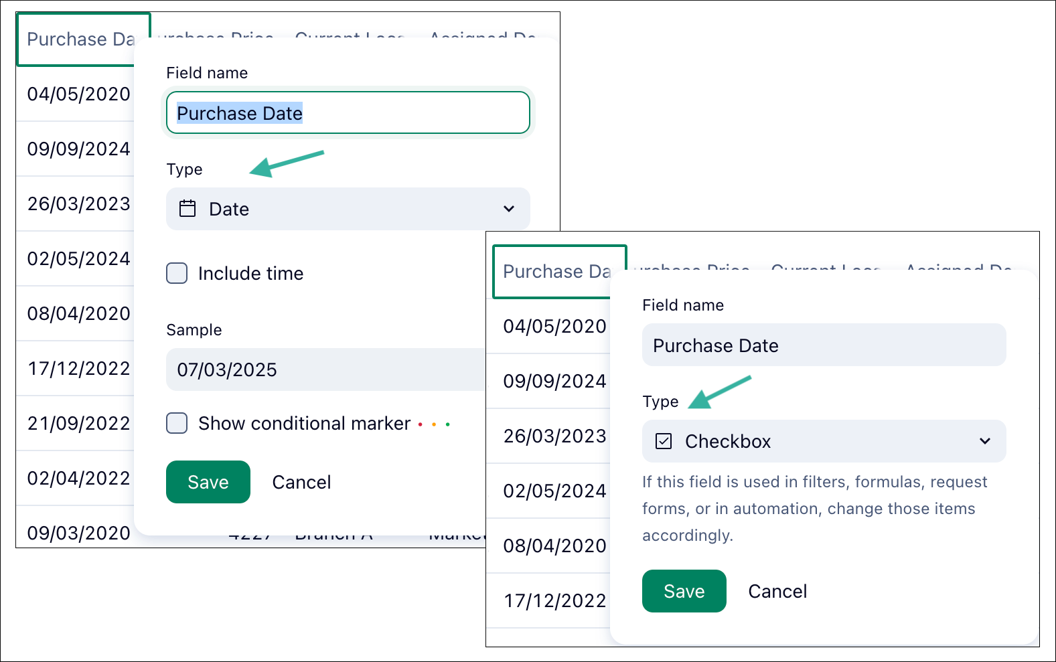Click the checkbox icon beside Checkbox type

pyautogui.click(x=664, y=441)
